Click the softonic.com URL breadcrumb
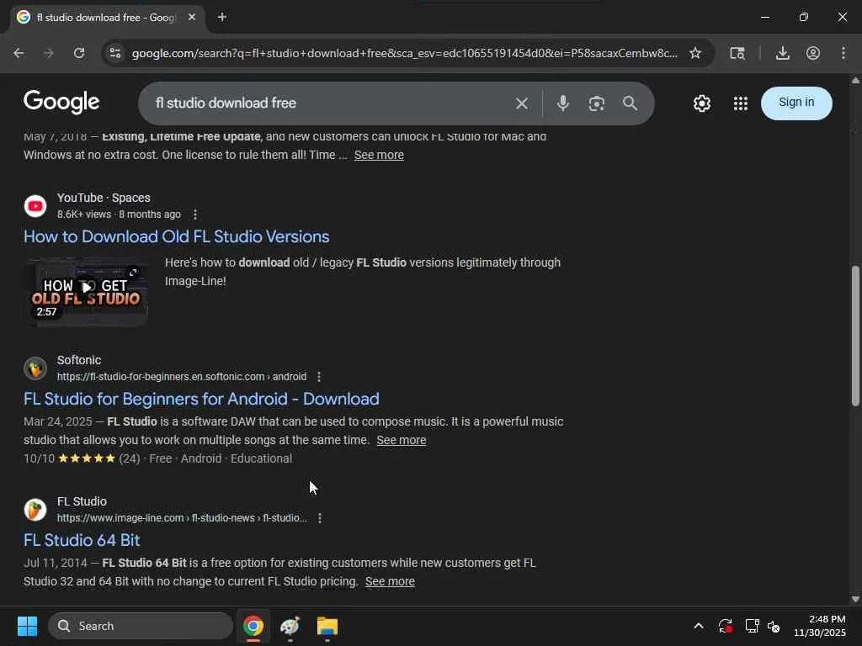 [182, 377]
